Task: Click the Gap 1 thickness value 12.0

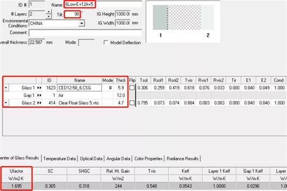Action: [x=121, y=95]
